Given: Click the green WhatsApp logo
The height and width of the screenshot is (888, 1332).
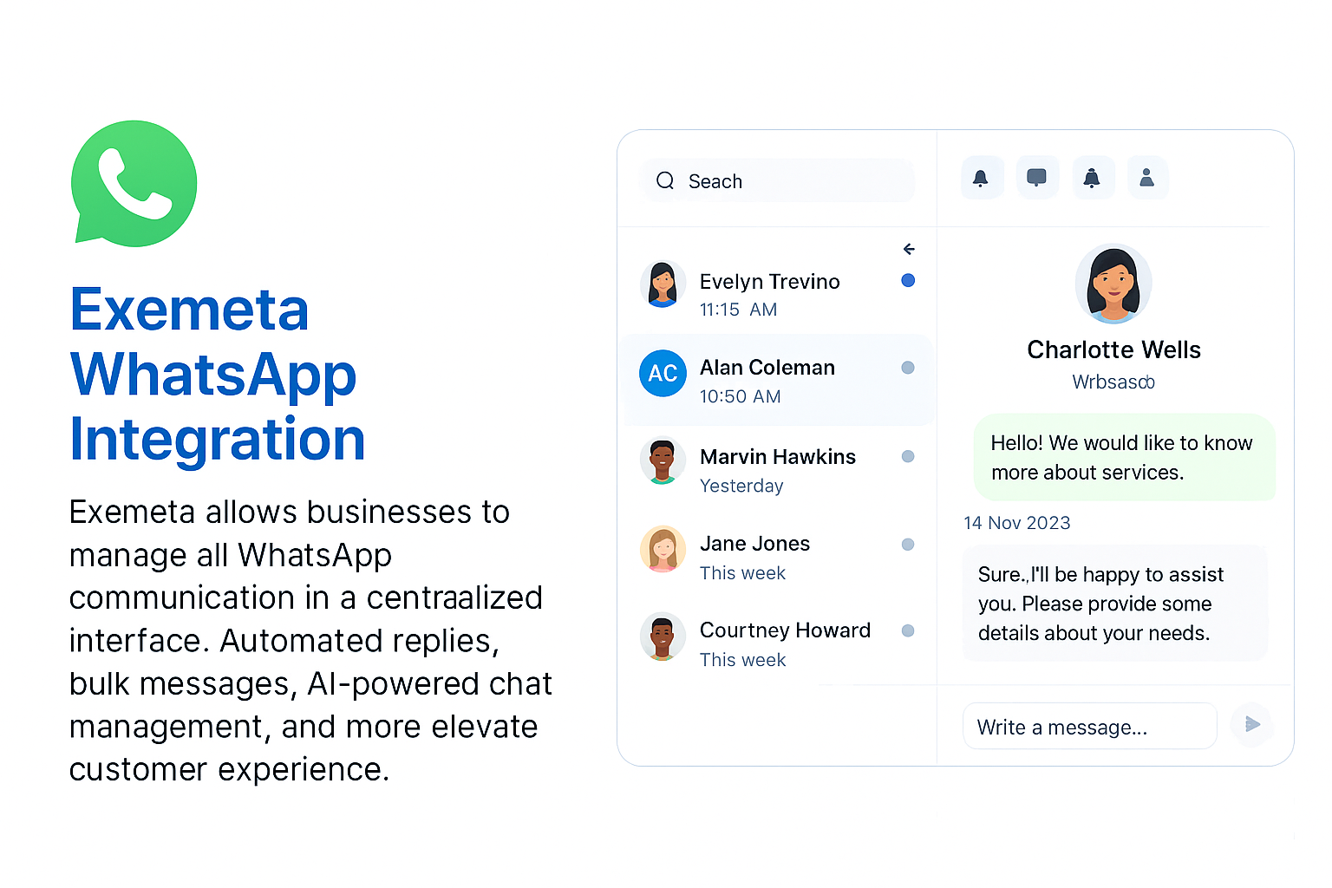Looking at the screenshot, I should (134, 183).
